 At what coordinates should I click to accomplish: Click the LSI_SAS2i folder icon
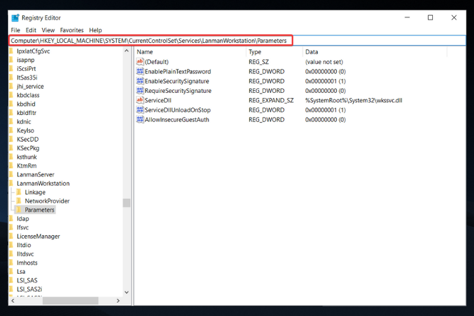(x=11, y=289)
